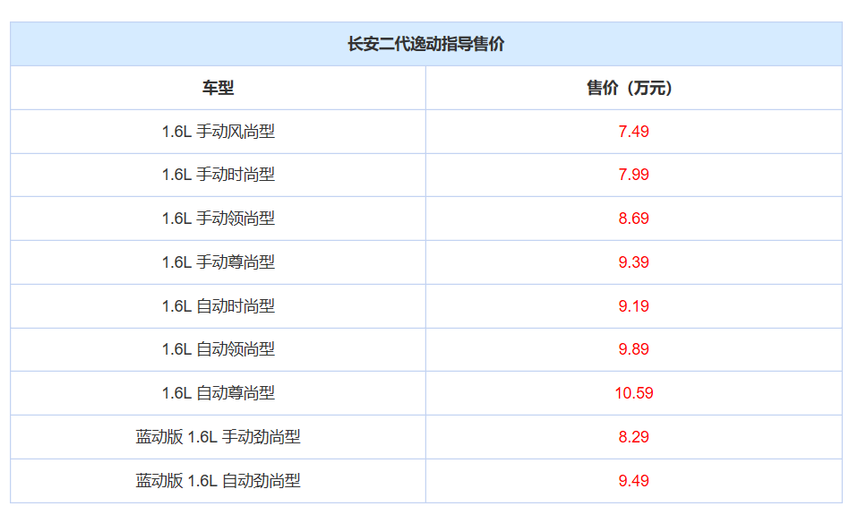Image resolution: width=858 pixels, height=515 pixels.
Task: Click the 1.6L 自动时尚型 cell
Action: point(218,306)
